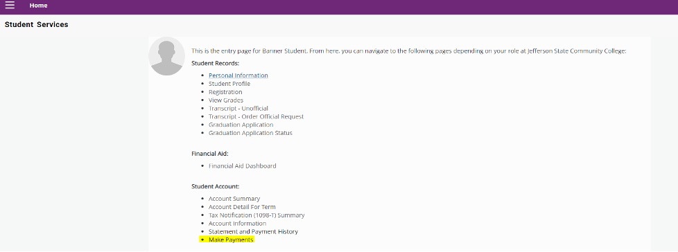Check Graduation Application Status
Screen dimensions: 678x252
tap(250, 133)
